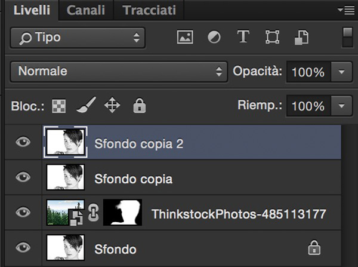Viewport: 358px width, 267px height.
Task: Click the smart object filter icon
Action: click(x=301, y=37)
